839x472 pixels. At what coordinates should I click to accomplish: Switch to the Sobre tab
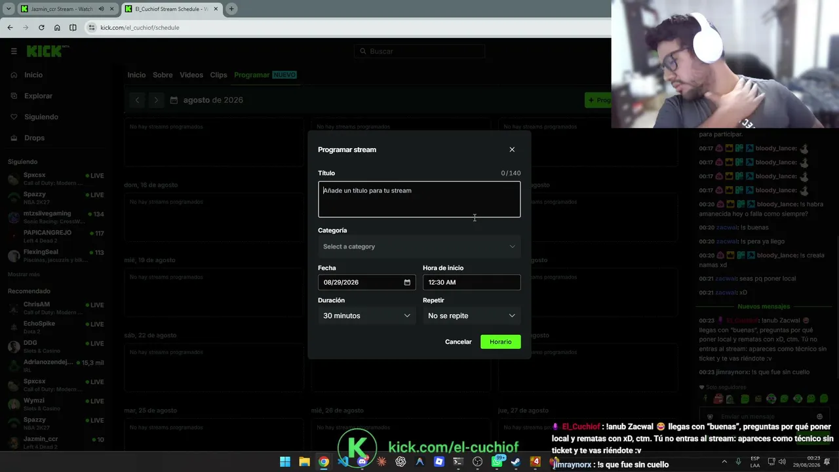[x=163, y=75]
